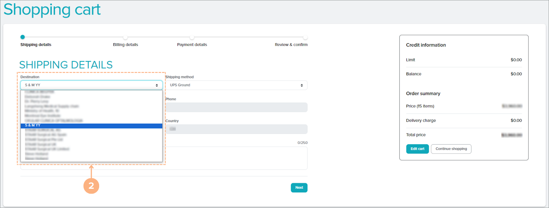Expand the UPS Ground shipping method dropdown
This screenshot has width=549, height=208.
coord(236,85)
